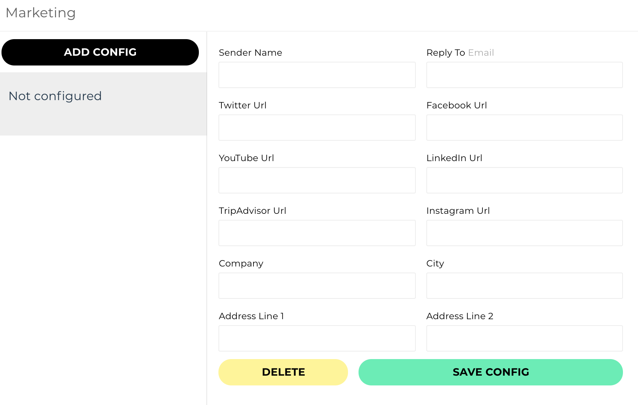
Task: Focus the Address Line 2 input
Action: point(524,338)
